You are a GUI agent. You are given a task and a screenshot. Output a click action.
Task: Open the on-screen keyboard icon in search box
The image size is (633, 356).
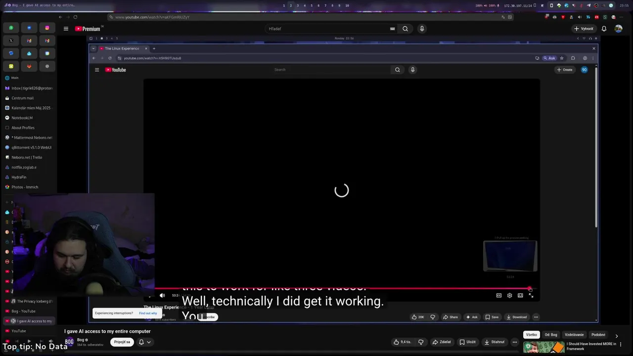coord(392,29)
